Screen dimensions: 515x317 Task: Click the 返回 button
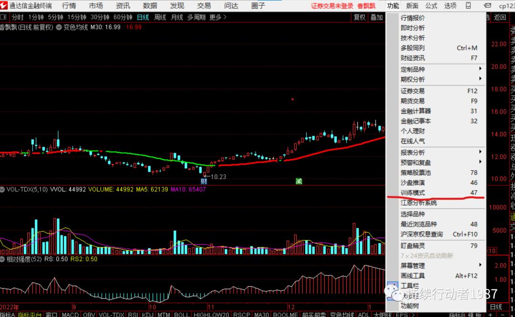point(500,17)
